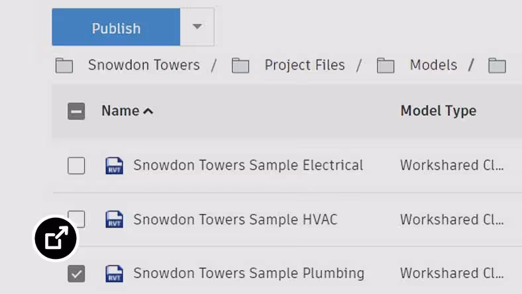This screenshot has height=294, width=522.
Task: Click the Snowdon Towers folder icon
Action: pos(64,66)
